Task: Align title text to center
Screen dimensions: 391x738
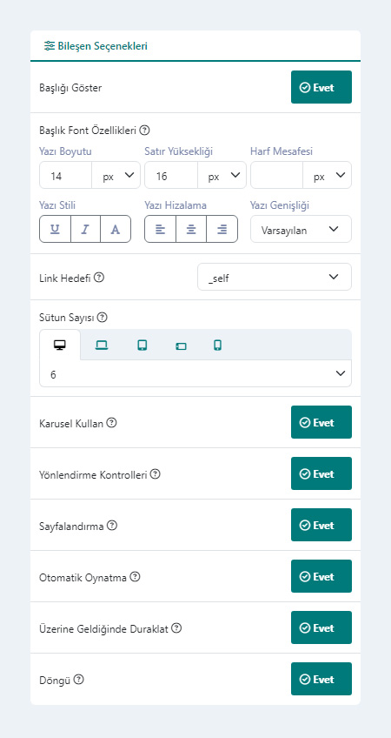Action: pyautogui.click(x=191, y=229)
